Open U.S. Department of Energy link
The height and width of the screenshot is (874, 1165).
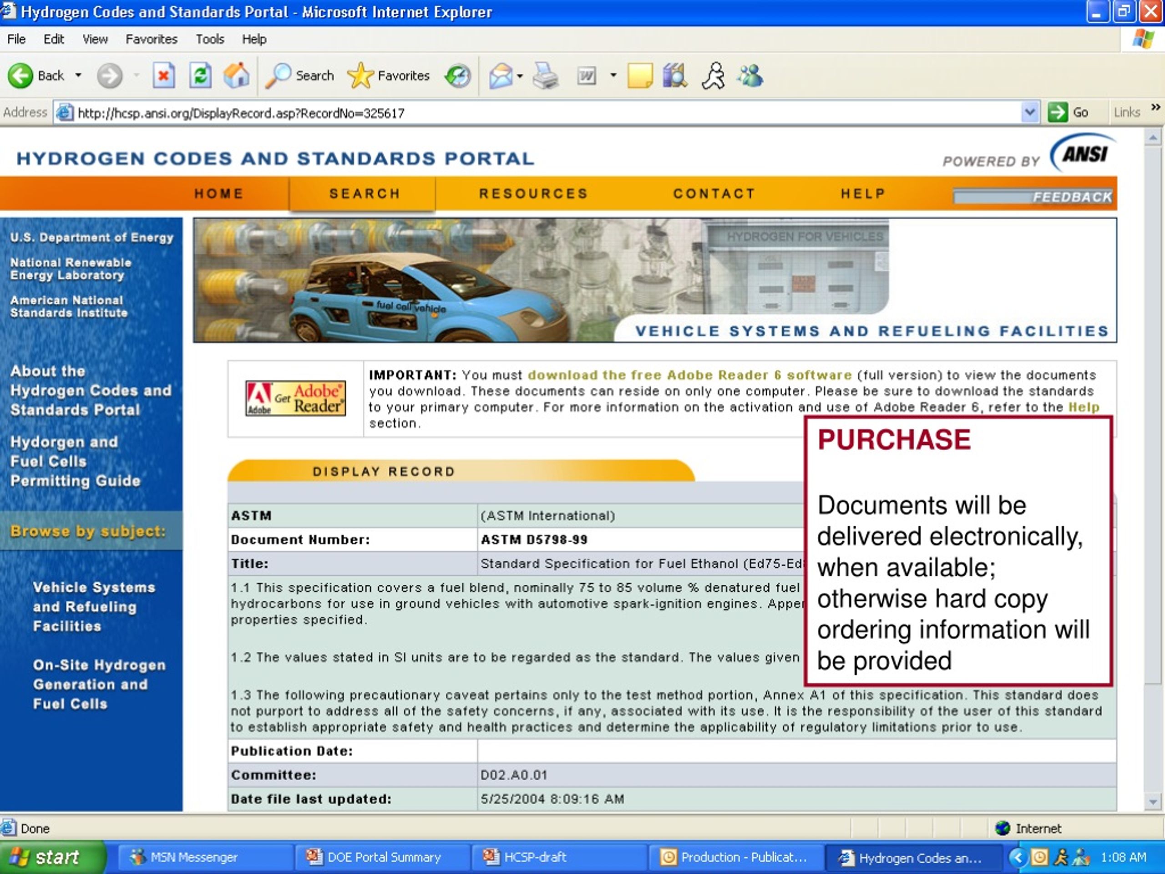click(x=91, y=238)
